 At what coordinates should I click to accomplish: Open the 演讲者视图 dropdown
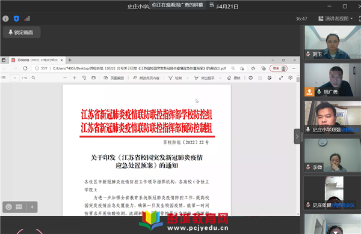tap(336, 19)
